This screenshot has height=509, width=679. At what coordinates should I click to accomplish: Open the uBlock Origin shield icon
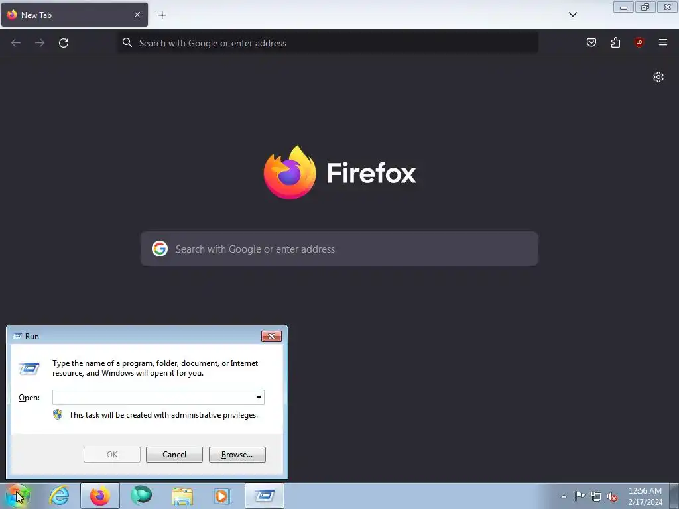[x=639, y=42]
